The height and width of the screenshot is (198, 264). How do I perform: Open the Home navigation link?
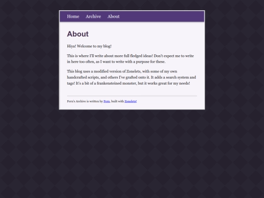tap(73, 17)
